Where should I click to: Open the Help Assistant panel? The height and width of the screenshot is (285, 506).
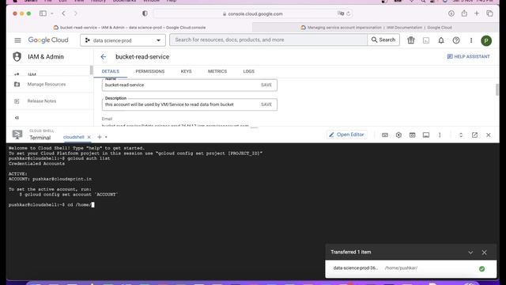point(468,56)
